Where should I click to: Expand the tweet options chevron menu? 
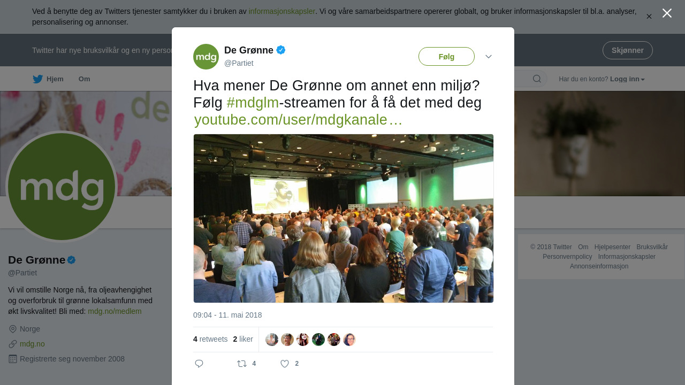pos(489,57)
